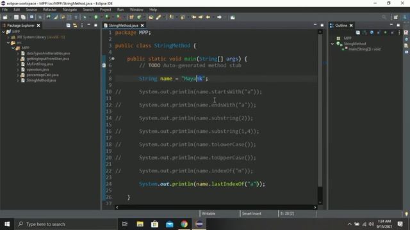Toggle Hide Non-Public Members in the Outline toolbar
The height and width of the screenshot is (230, 410).
click(385, 33)
